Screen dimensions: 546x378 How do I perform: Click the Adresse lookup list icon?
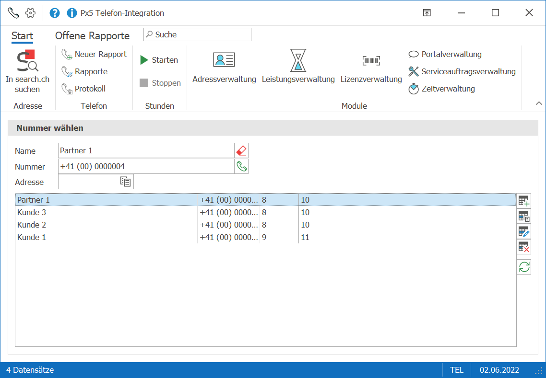[x=125, y=182]
